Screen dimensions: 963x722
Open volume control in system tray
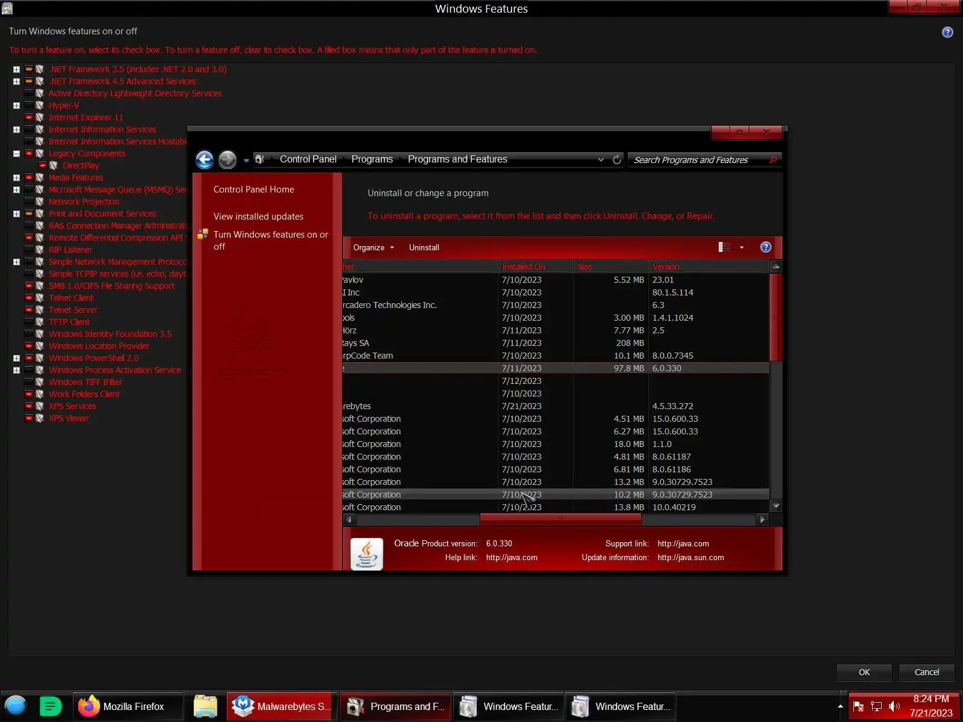(894, 706)
